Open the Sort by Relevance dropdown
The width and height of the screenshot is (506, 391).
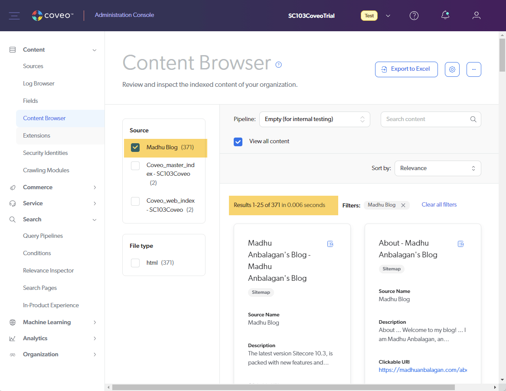pos(437,168)
